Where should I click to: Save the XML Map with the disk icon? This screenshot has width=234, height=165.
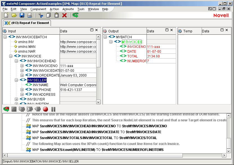click(x=22, y=15)
